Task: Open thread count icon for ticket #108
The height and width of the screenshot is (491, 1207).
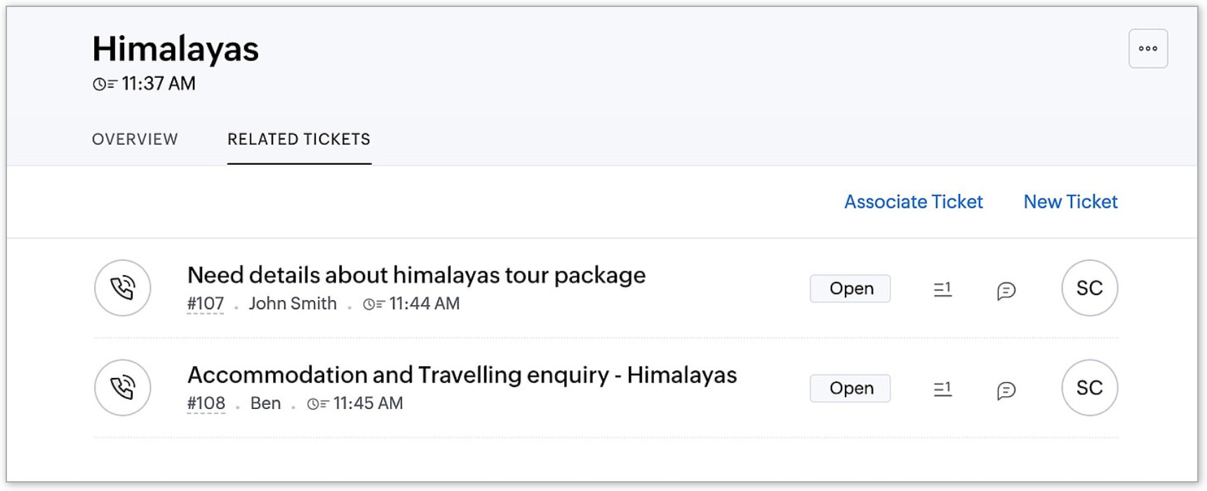Action: pyautogui.click(x=942, y=389)
